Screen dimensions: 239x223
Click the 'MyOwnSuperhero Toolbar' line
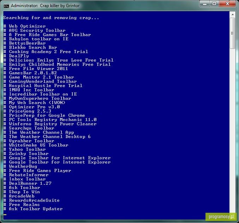[37, 98]
